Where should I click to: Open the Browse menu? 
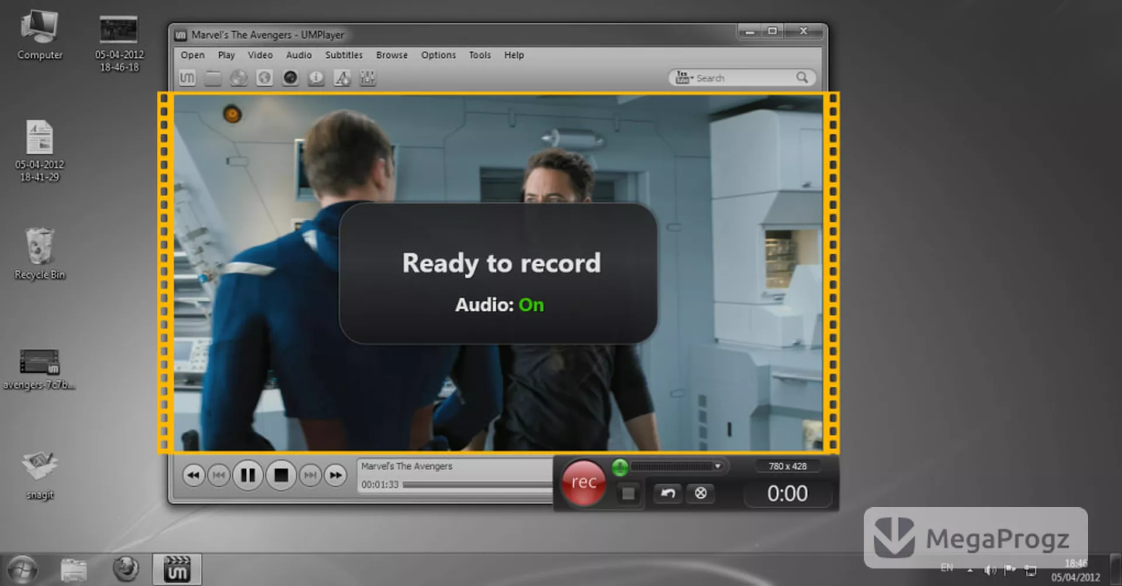click(392, 55)
